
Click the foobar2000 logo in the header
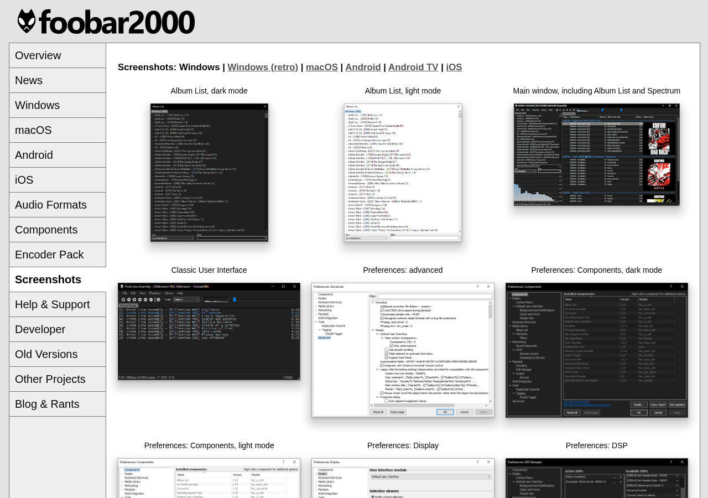[106, 22]
